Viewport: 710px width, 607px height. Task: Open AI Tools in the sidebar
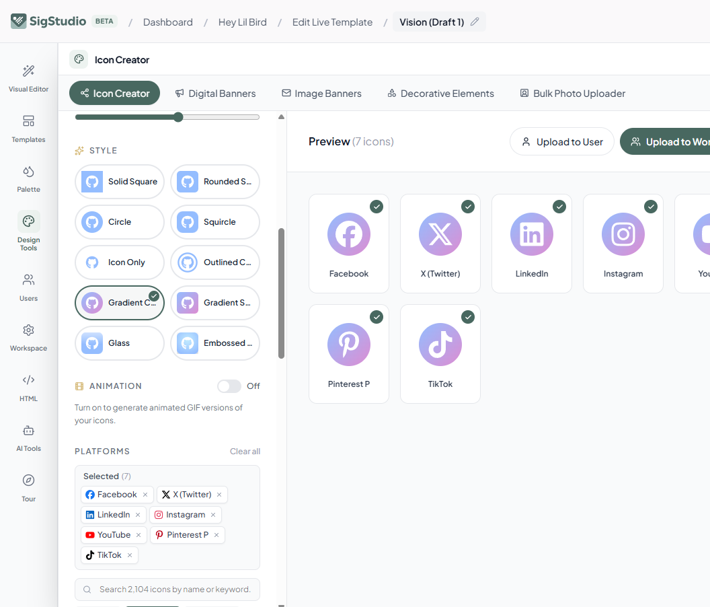tap(28, 438)
